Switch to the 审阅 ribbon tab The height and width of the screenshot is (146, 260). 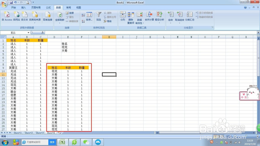tap(68, 8)
